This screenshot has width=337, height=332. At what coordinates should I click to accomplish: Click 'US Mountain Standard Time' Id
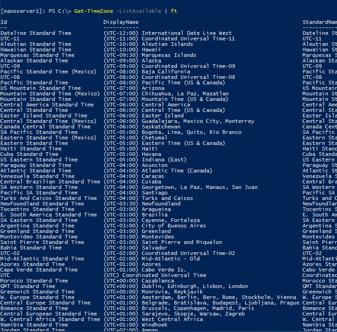(40, 88)
